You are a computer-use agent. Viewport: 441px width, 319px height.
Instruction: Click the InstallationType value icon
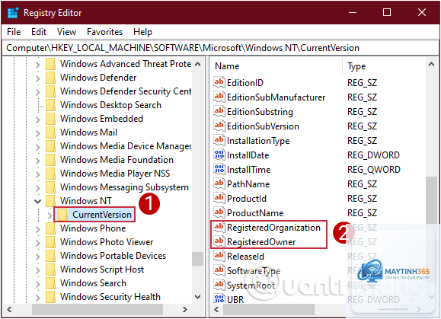219,140
